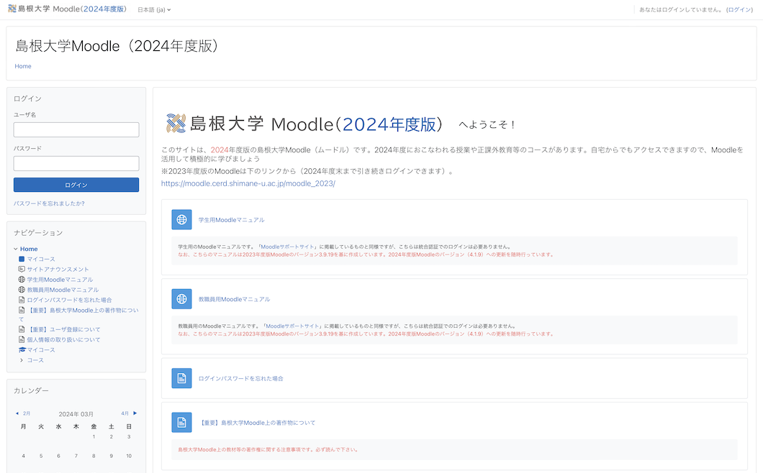Click the blue ログイン button in the login block
This screenshot has width=763, height=473.
click(x=76, y=185)
